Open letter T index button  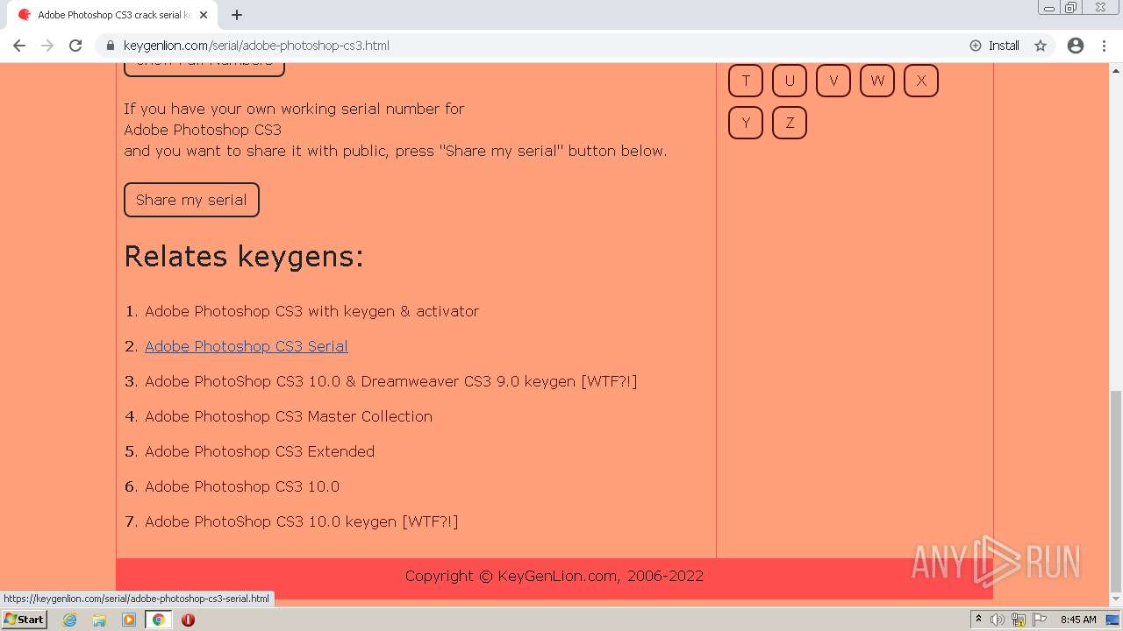pyautogui.click(x=746, y=81)
